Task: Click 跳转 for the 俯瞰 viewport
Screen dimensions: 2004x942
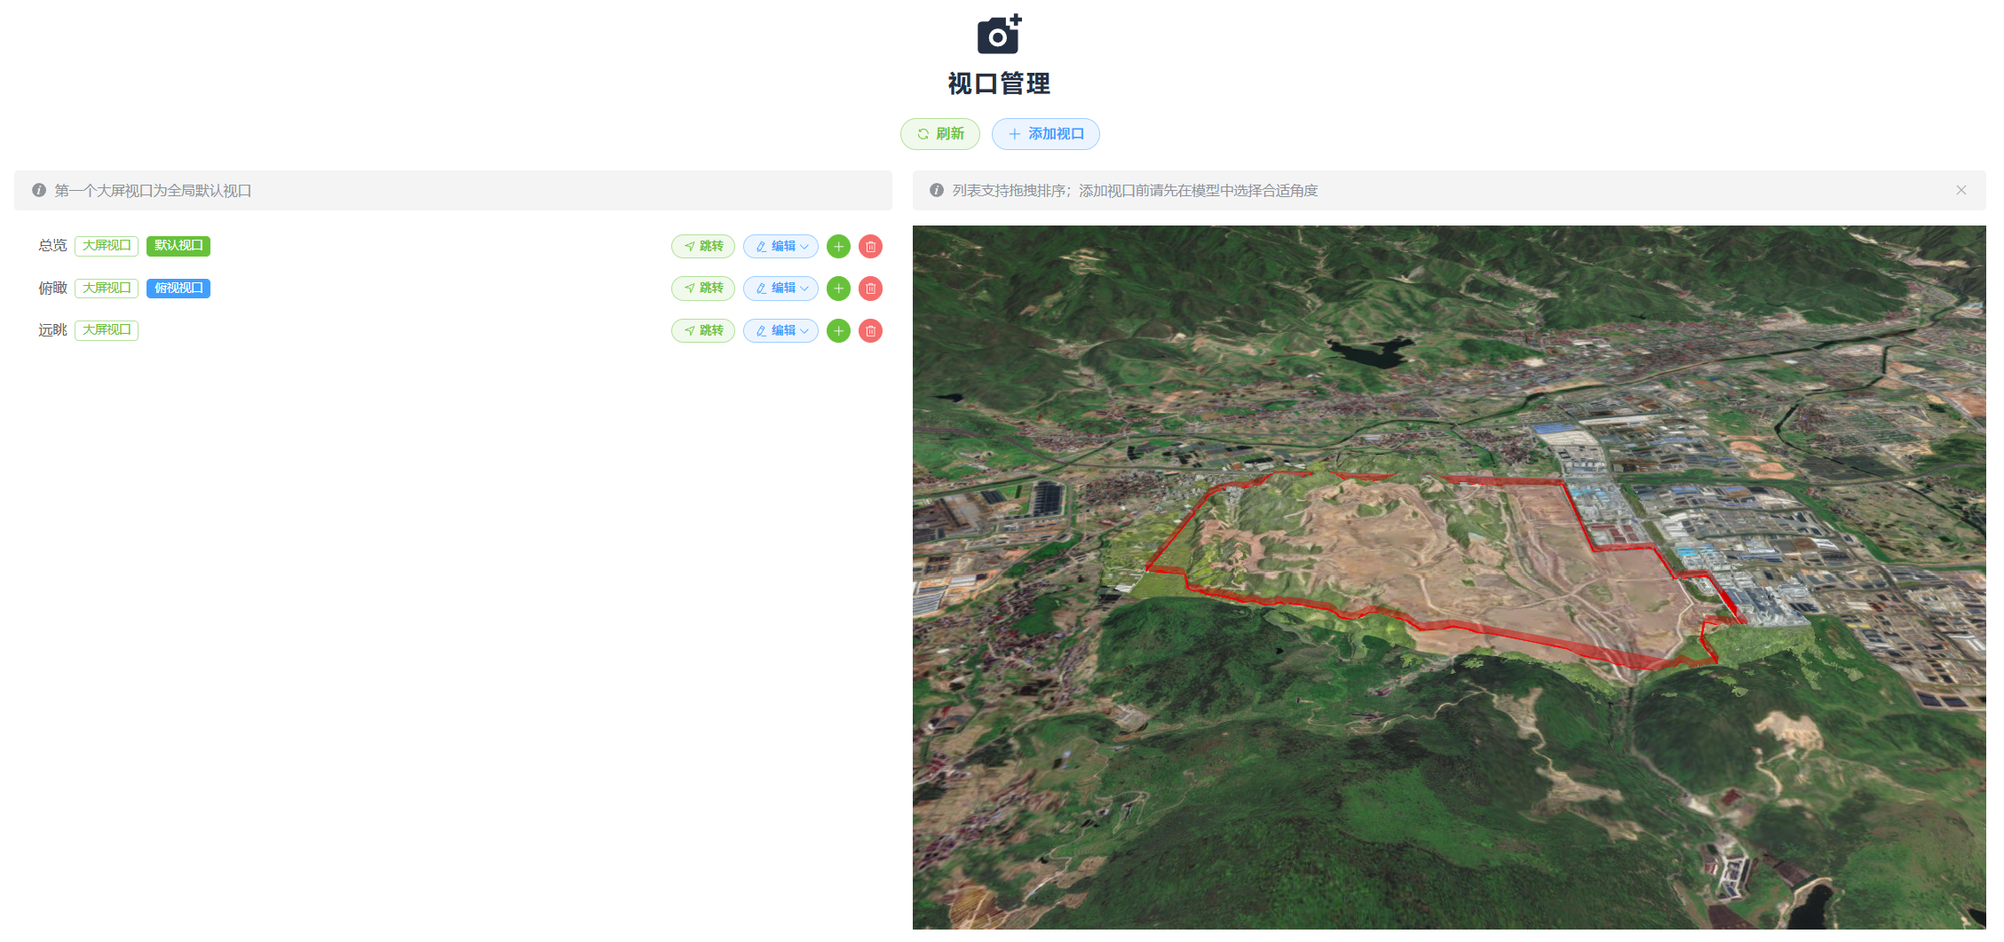Action: click(x=702, y=289)
